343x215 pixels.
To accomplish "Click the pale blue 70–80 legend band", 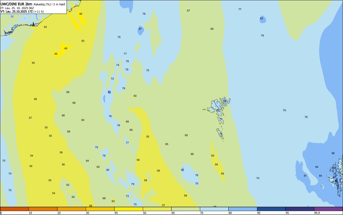I will pyautogui.click(x=214, y=209).
